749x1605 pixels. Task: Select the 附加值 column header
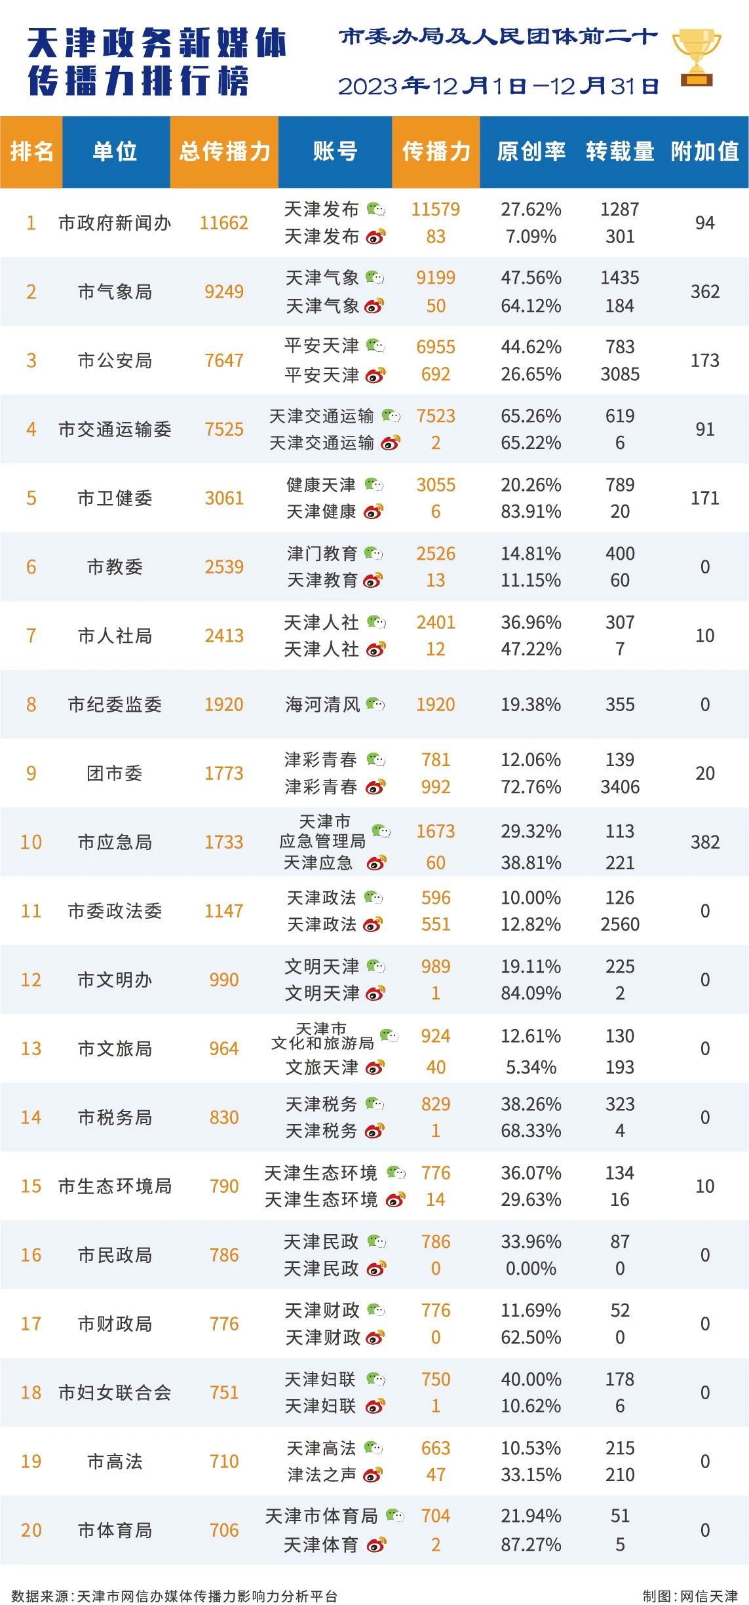pos(705,152)
